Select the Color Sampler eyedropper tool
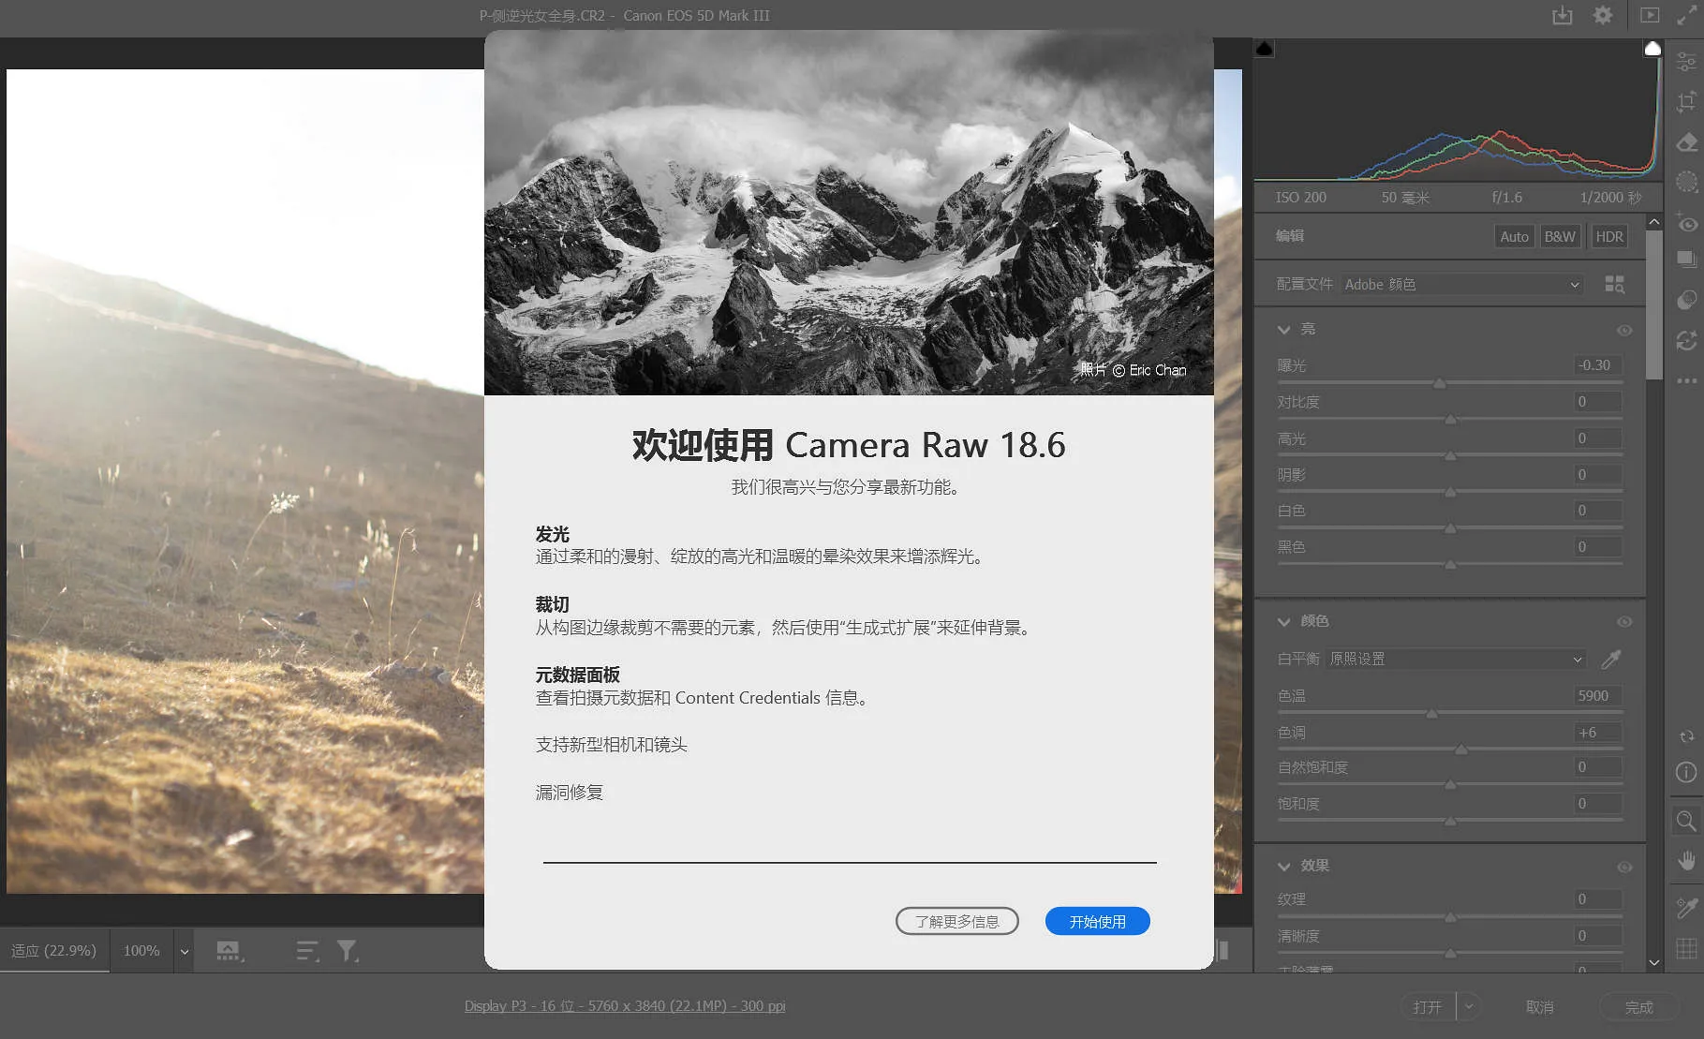This screenshot has height=1039, width=1704. pos(1686,907)
